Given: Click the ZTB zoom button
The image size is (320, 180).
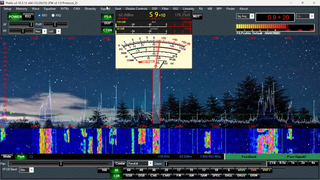Looking at the screenshot, I should coord(272,163).
